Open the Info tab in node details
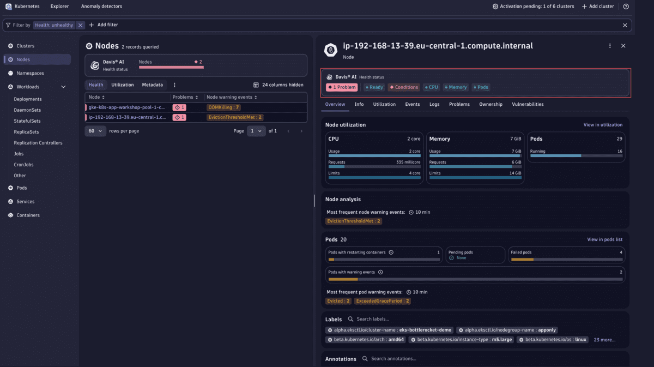Image resolution: width=654 pixels, height=367 pixels. point(359,104)
